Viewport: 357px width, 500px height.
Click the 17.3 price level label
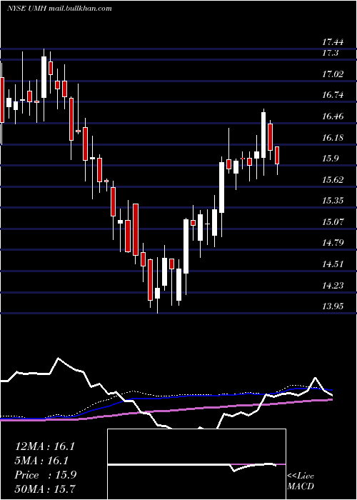[x=330, y=53]
